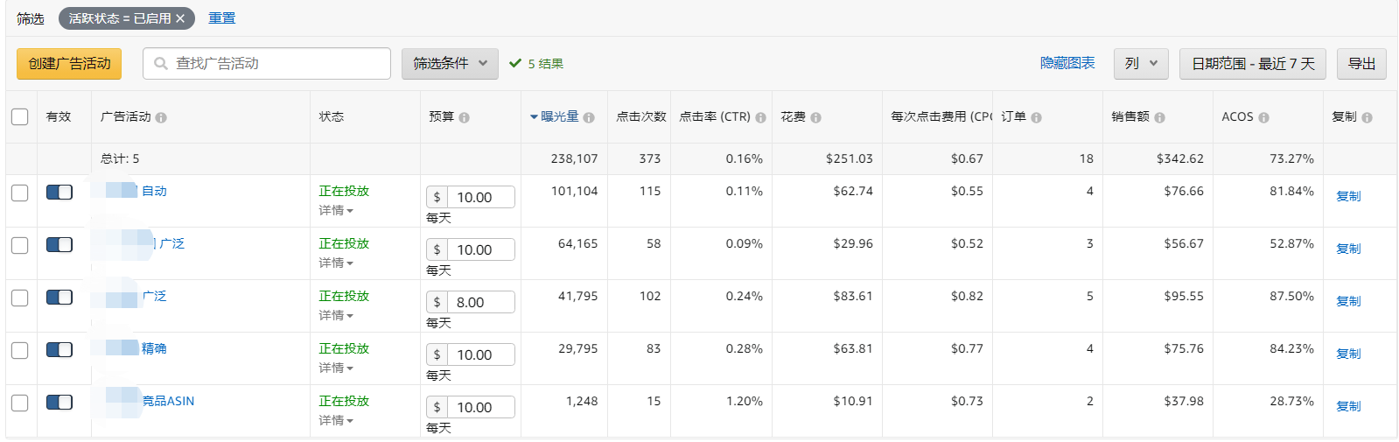
Task: Click the ACOS column header text
Action: [x=1237, y=116]
